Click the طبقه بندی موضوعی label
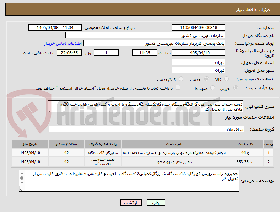280x212 pixels. pyautogui.click(x=255, y=79)
